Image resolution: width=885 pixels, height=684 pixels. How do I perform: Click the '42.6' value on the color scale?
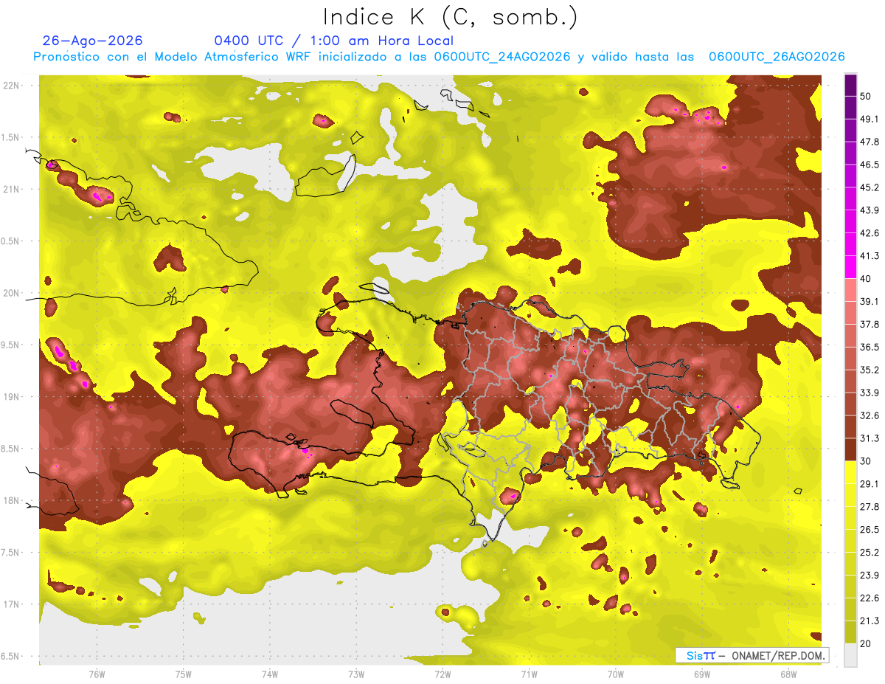tap(870, 233)
